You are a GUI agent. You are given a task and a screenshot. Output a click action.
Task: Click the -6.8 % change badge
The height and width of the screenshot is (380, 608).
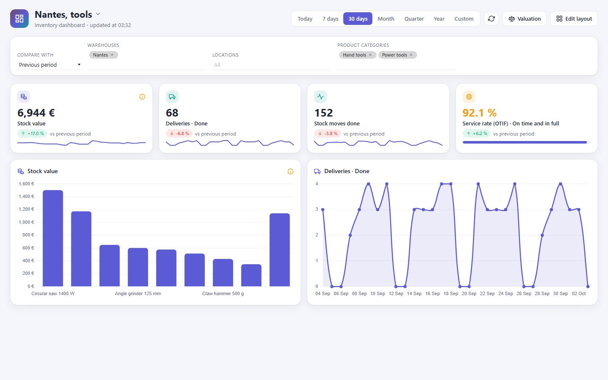tap(179, 133)
